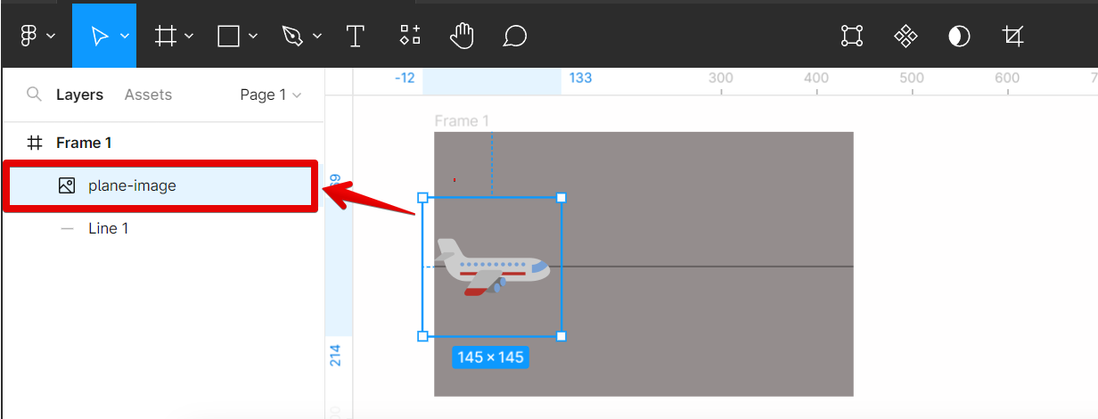Viewport: 1098px width, 419px height.
Task: Select the Text tool
Action: click(x=356, y=36)
